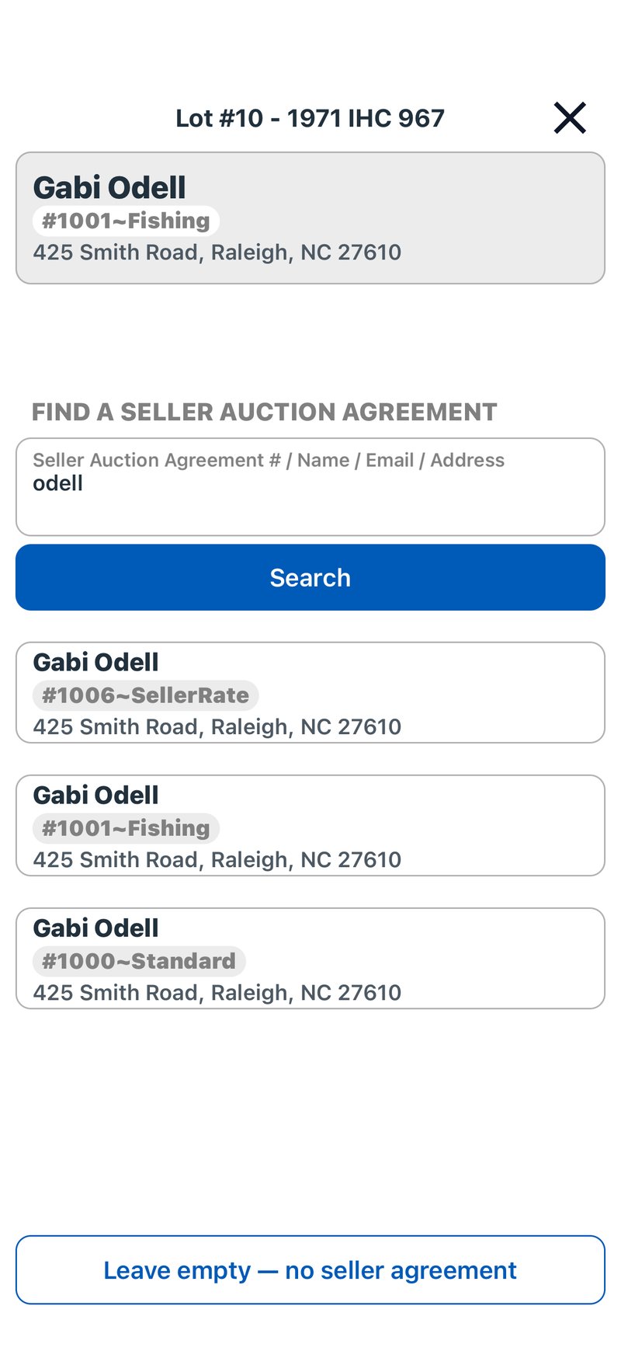Click the FIND A SELLER AUCTION AGREEMENT heading
This screenshot has height=1351, width=621.
(x=265, y=412)
